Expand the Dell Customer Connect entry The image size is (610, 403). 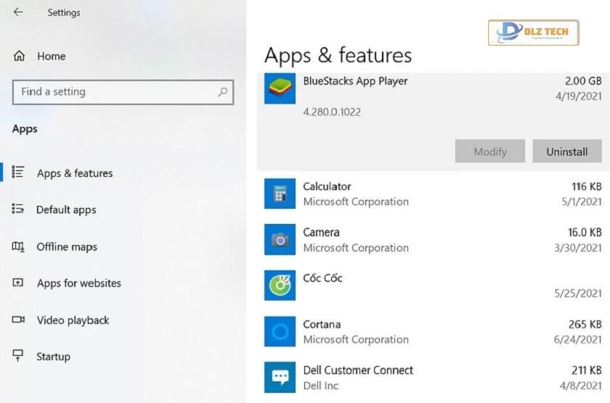(436, 377)
